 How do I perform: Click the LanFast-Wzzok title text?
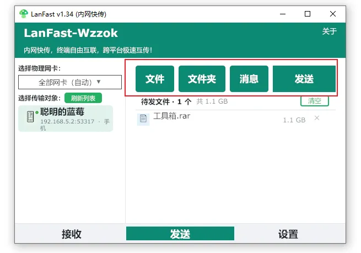coord(71,33)
